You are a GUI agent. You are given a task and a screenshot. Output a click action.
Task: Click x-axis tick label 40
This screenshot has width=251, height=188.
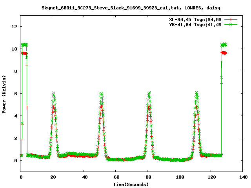(x=85, y=177)
